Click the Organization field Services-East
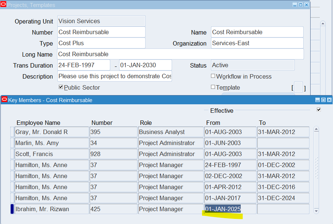333x224 pixels. pyautogui.click(x=257, y=43)
